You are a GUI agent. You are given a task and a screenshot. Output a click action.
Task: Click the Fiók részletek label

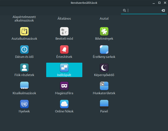(x=24, y=75)
